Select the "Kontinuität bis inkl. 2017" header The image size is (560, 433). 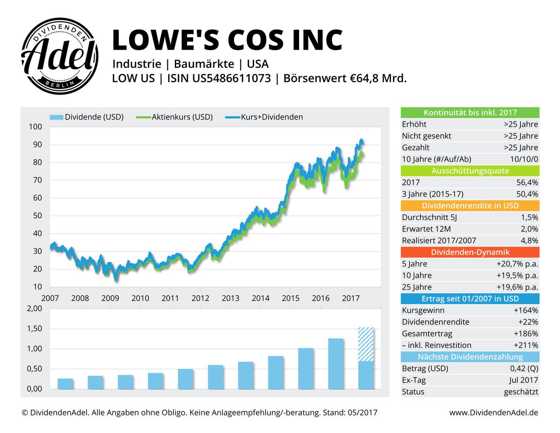point(470,113)
